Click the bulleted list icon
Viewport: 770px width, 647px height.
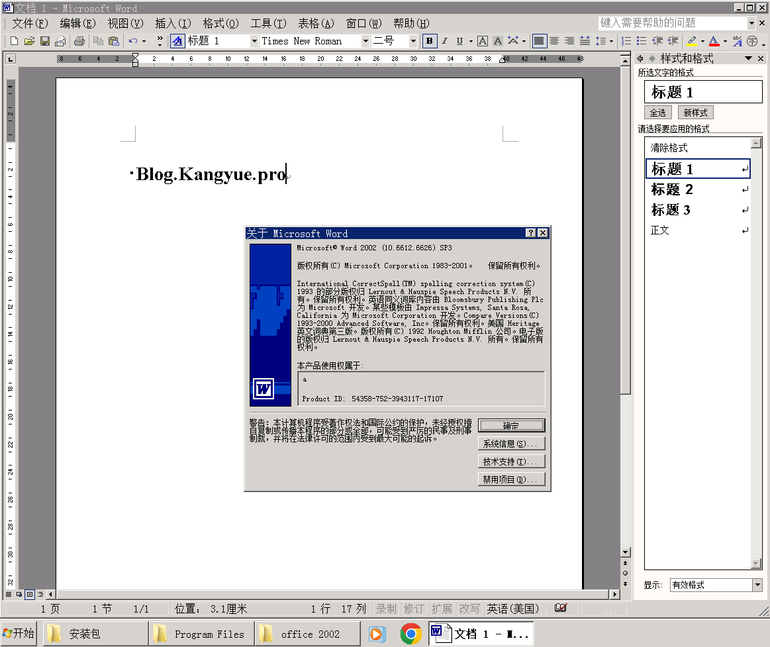point(642,41)
